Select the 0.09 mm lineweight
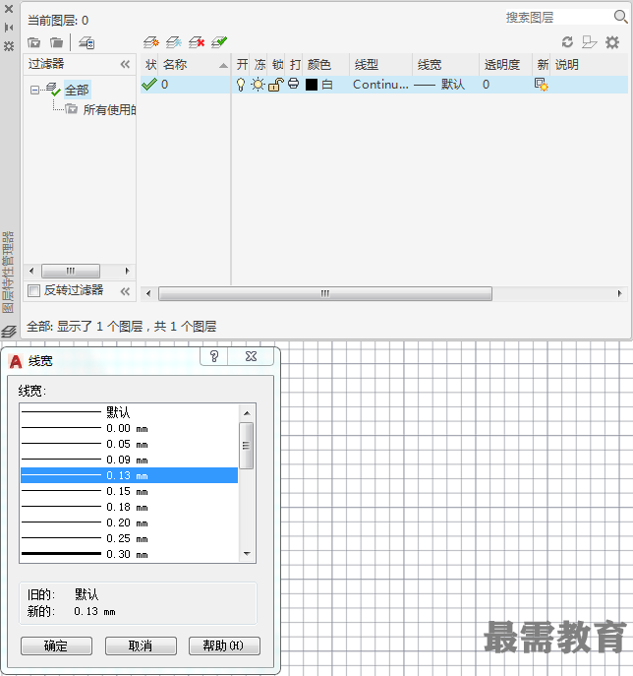The image size is (633, 676). 129,460
